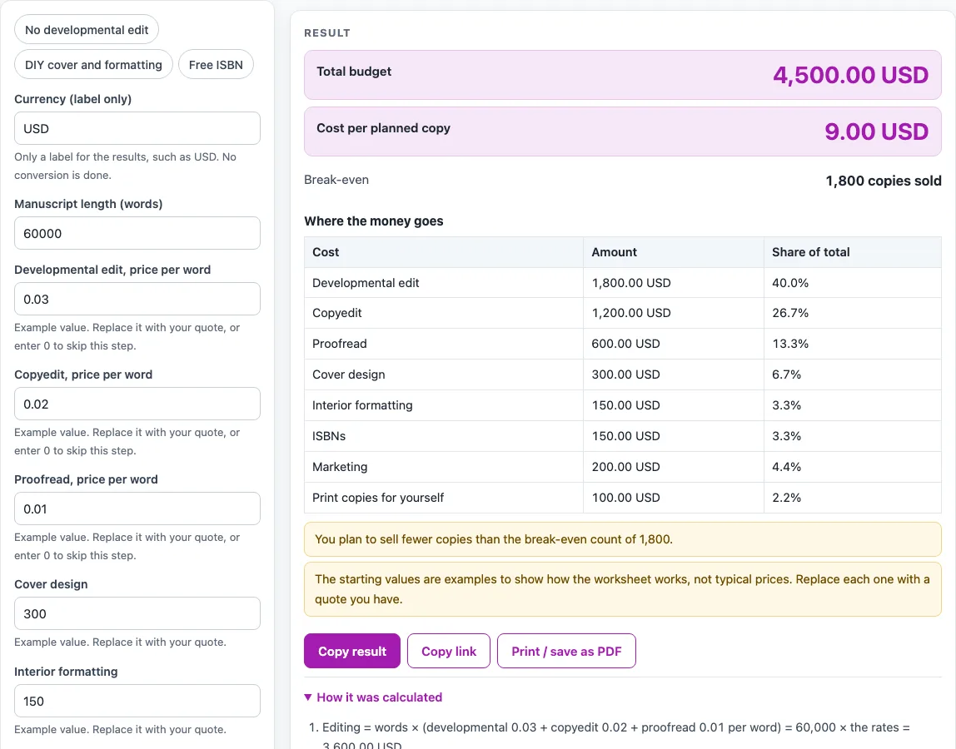The width and height of the screenshot is (956, 749).
Task: Click the Print copies for yourself row label
Action: 378,498
